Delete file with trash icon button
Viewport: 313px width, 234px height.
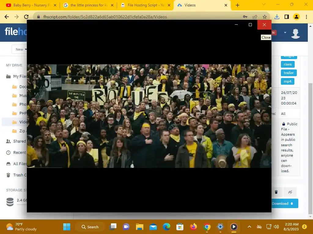pos(276,192)
